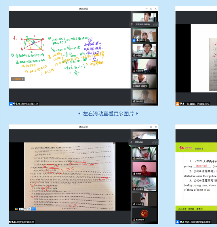Click the grid layout icon in bottom meeting's speaker bar
217x227 pixels.
pyautogui.click(x=155, y=142)
